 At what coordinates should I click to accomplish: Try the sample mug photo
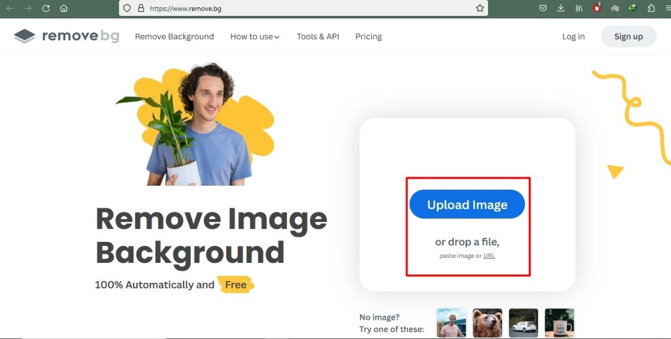(559, 323)
